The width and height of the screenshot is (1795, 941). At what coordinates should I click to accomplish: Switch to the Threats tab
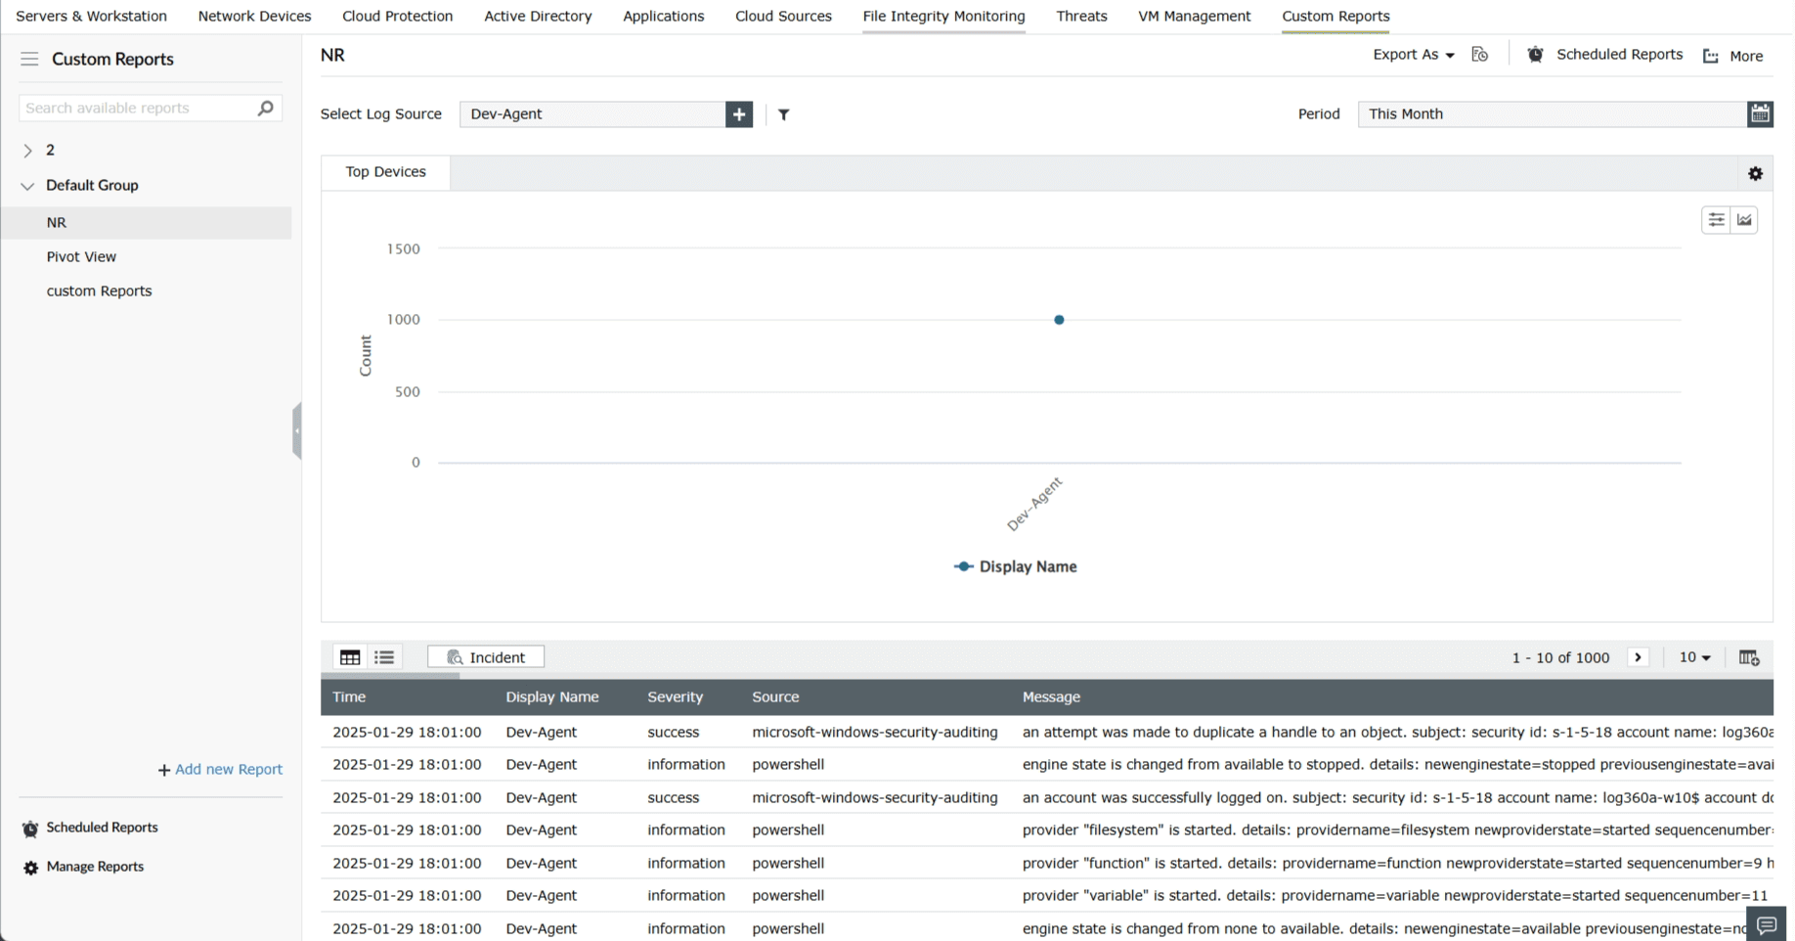coord(1081,16)
